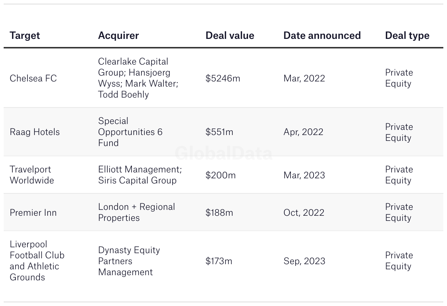
Task: Click the Deal value column header
Action: [x=230, y=36]
